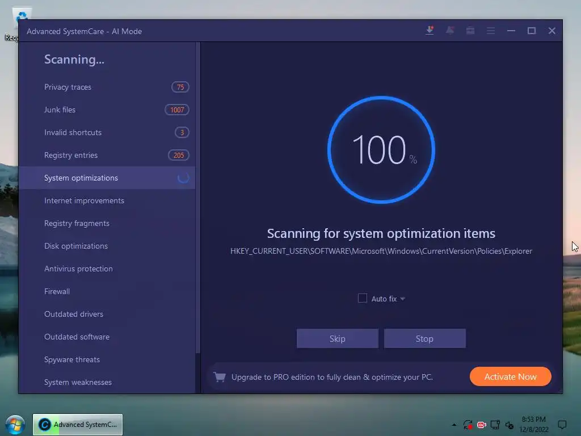The height and width of the screenshot is (436, 581).
Task: Select Invalid shortcuts in the scan list
Action: pyautogui.click(x=107, y=132)
